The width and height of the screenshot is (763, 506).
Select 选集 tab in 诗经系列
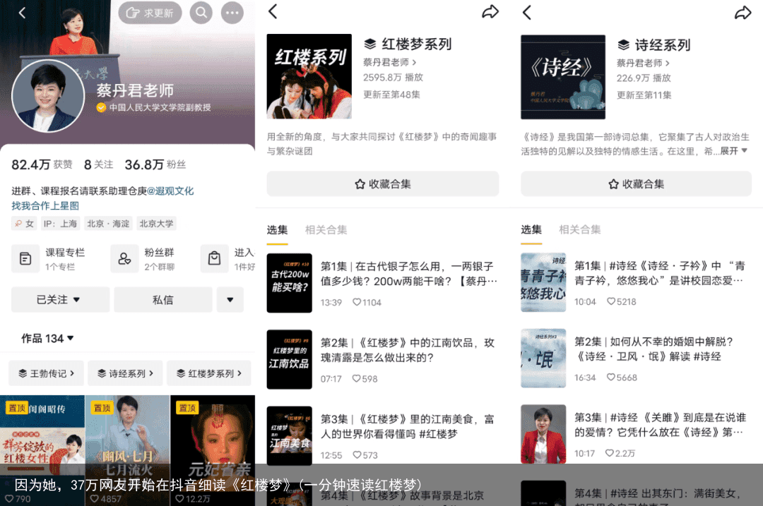click(x=531, y=230)
